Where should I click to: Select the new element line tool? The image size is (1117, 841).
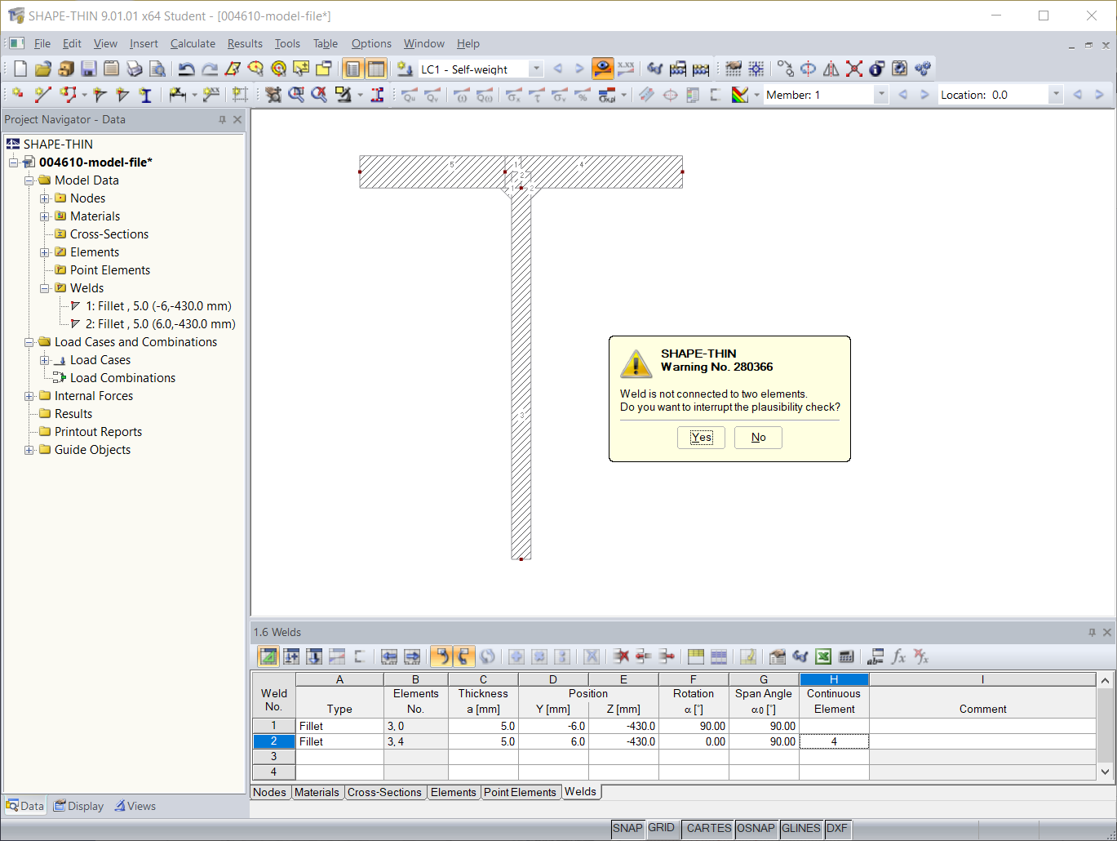pyautogui.click(x=42, y=95)
